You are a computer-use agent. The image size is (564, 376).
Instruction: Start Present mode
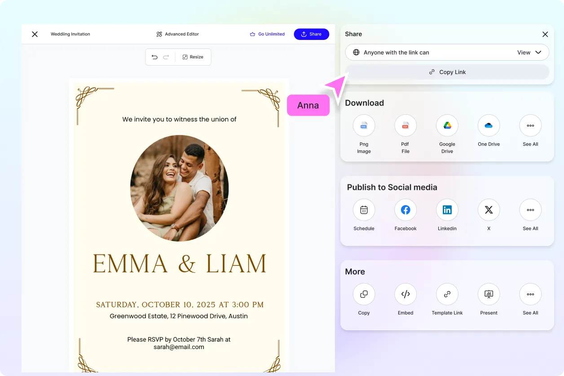(489, 294)
